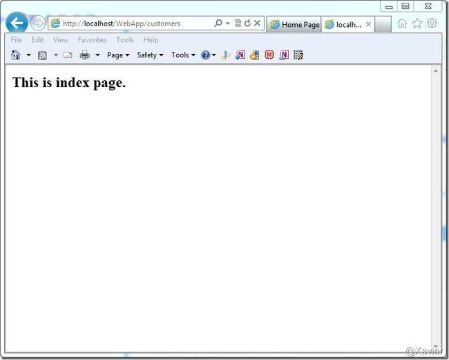Click the icon left of the red M icon
The image size is (449, 360).
point(254,55)
